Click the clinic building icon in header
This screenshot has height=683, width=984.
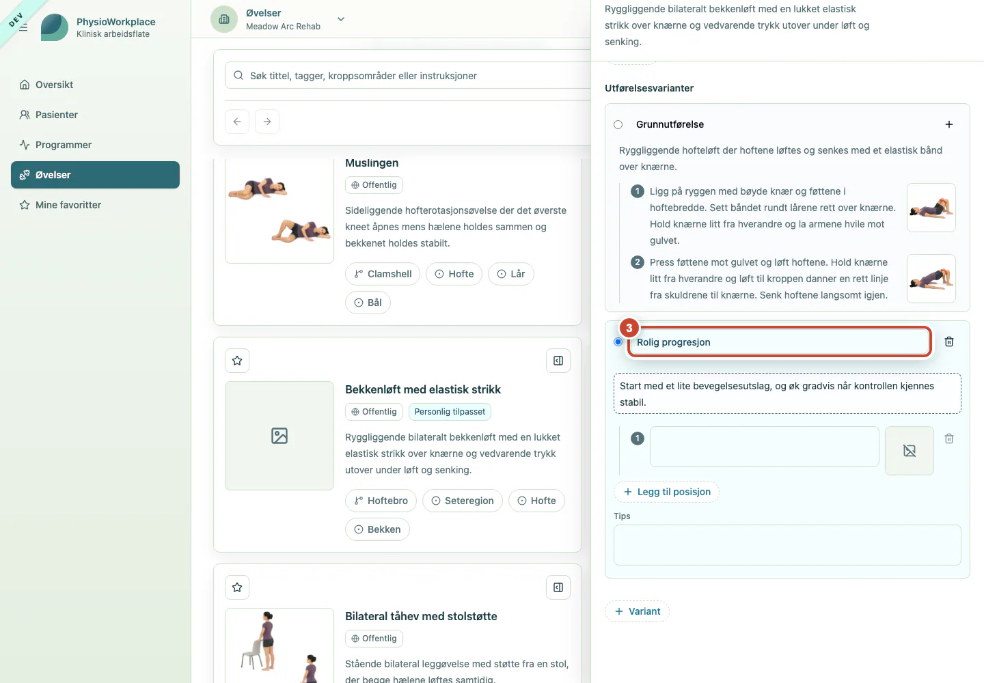[x=224, y=19]
